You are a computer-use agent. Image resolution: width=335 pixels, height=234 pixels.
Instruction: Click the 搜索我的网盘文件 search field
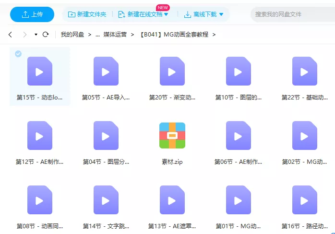(x=290, y=14)
